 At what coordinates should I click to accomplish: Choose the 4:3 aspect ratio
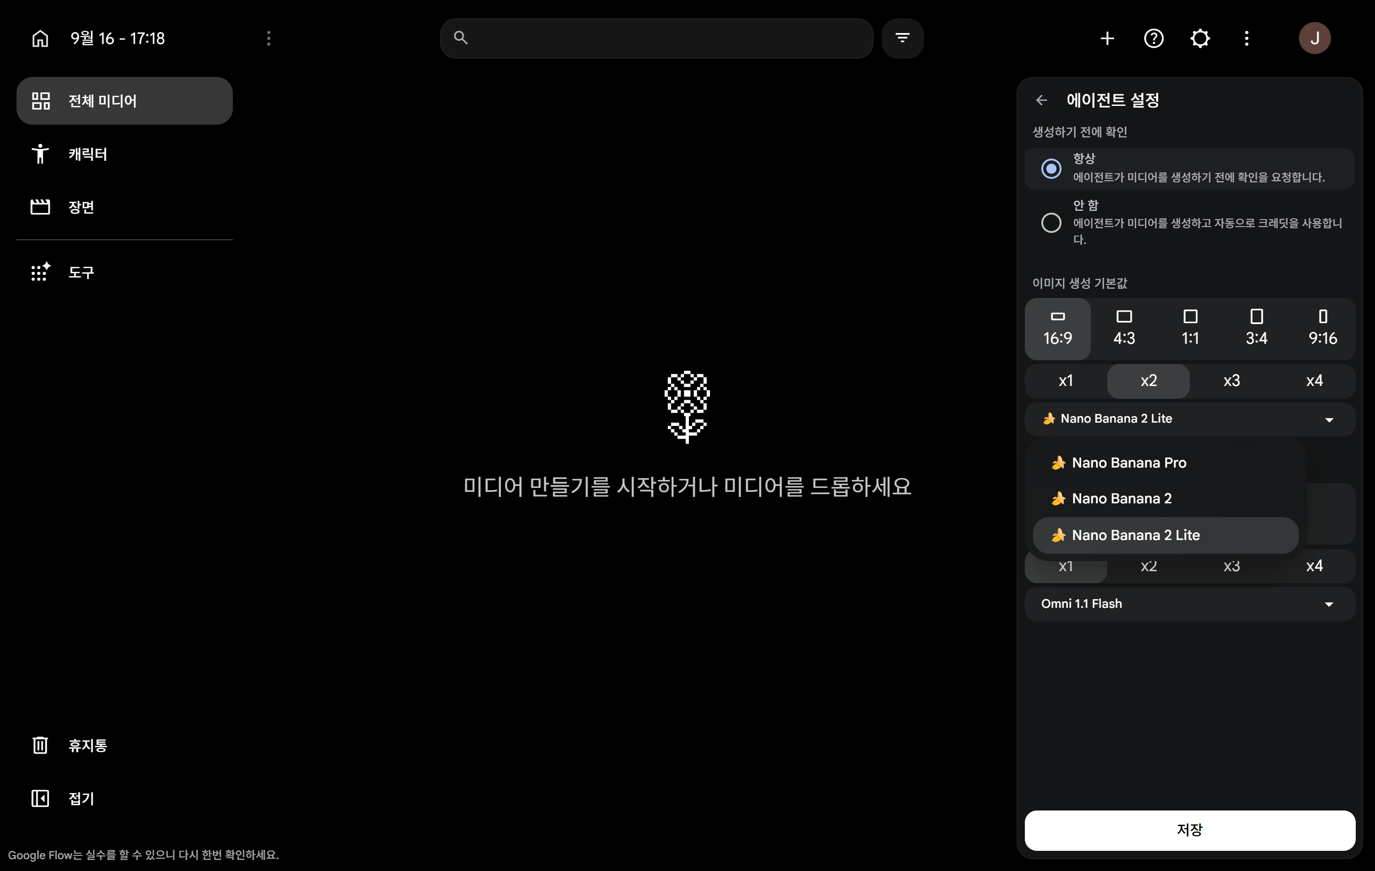pyautogui.click(x=1124, y=329)
